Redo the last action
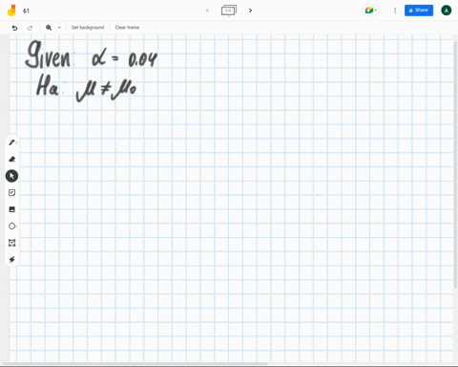The height and width of the screenshot is (367, 458). [x=30, y=28]
